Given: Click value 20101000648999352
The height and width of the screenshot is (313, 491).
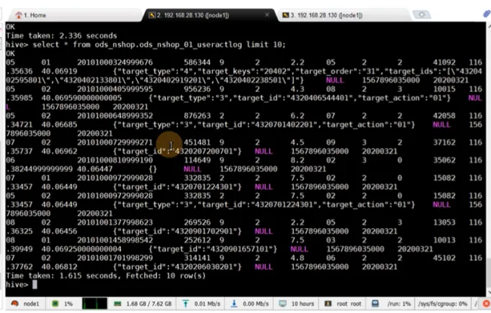Looking at the screenshot, I should (115, 116).
